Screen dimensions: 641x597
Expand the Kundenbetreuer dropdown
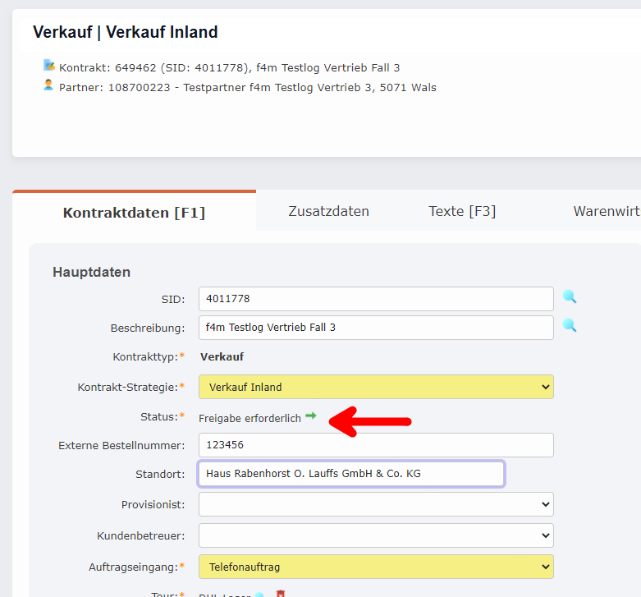click(376, 535)
